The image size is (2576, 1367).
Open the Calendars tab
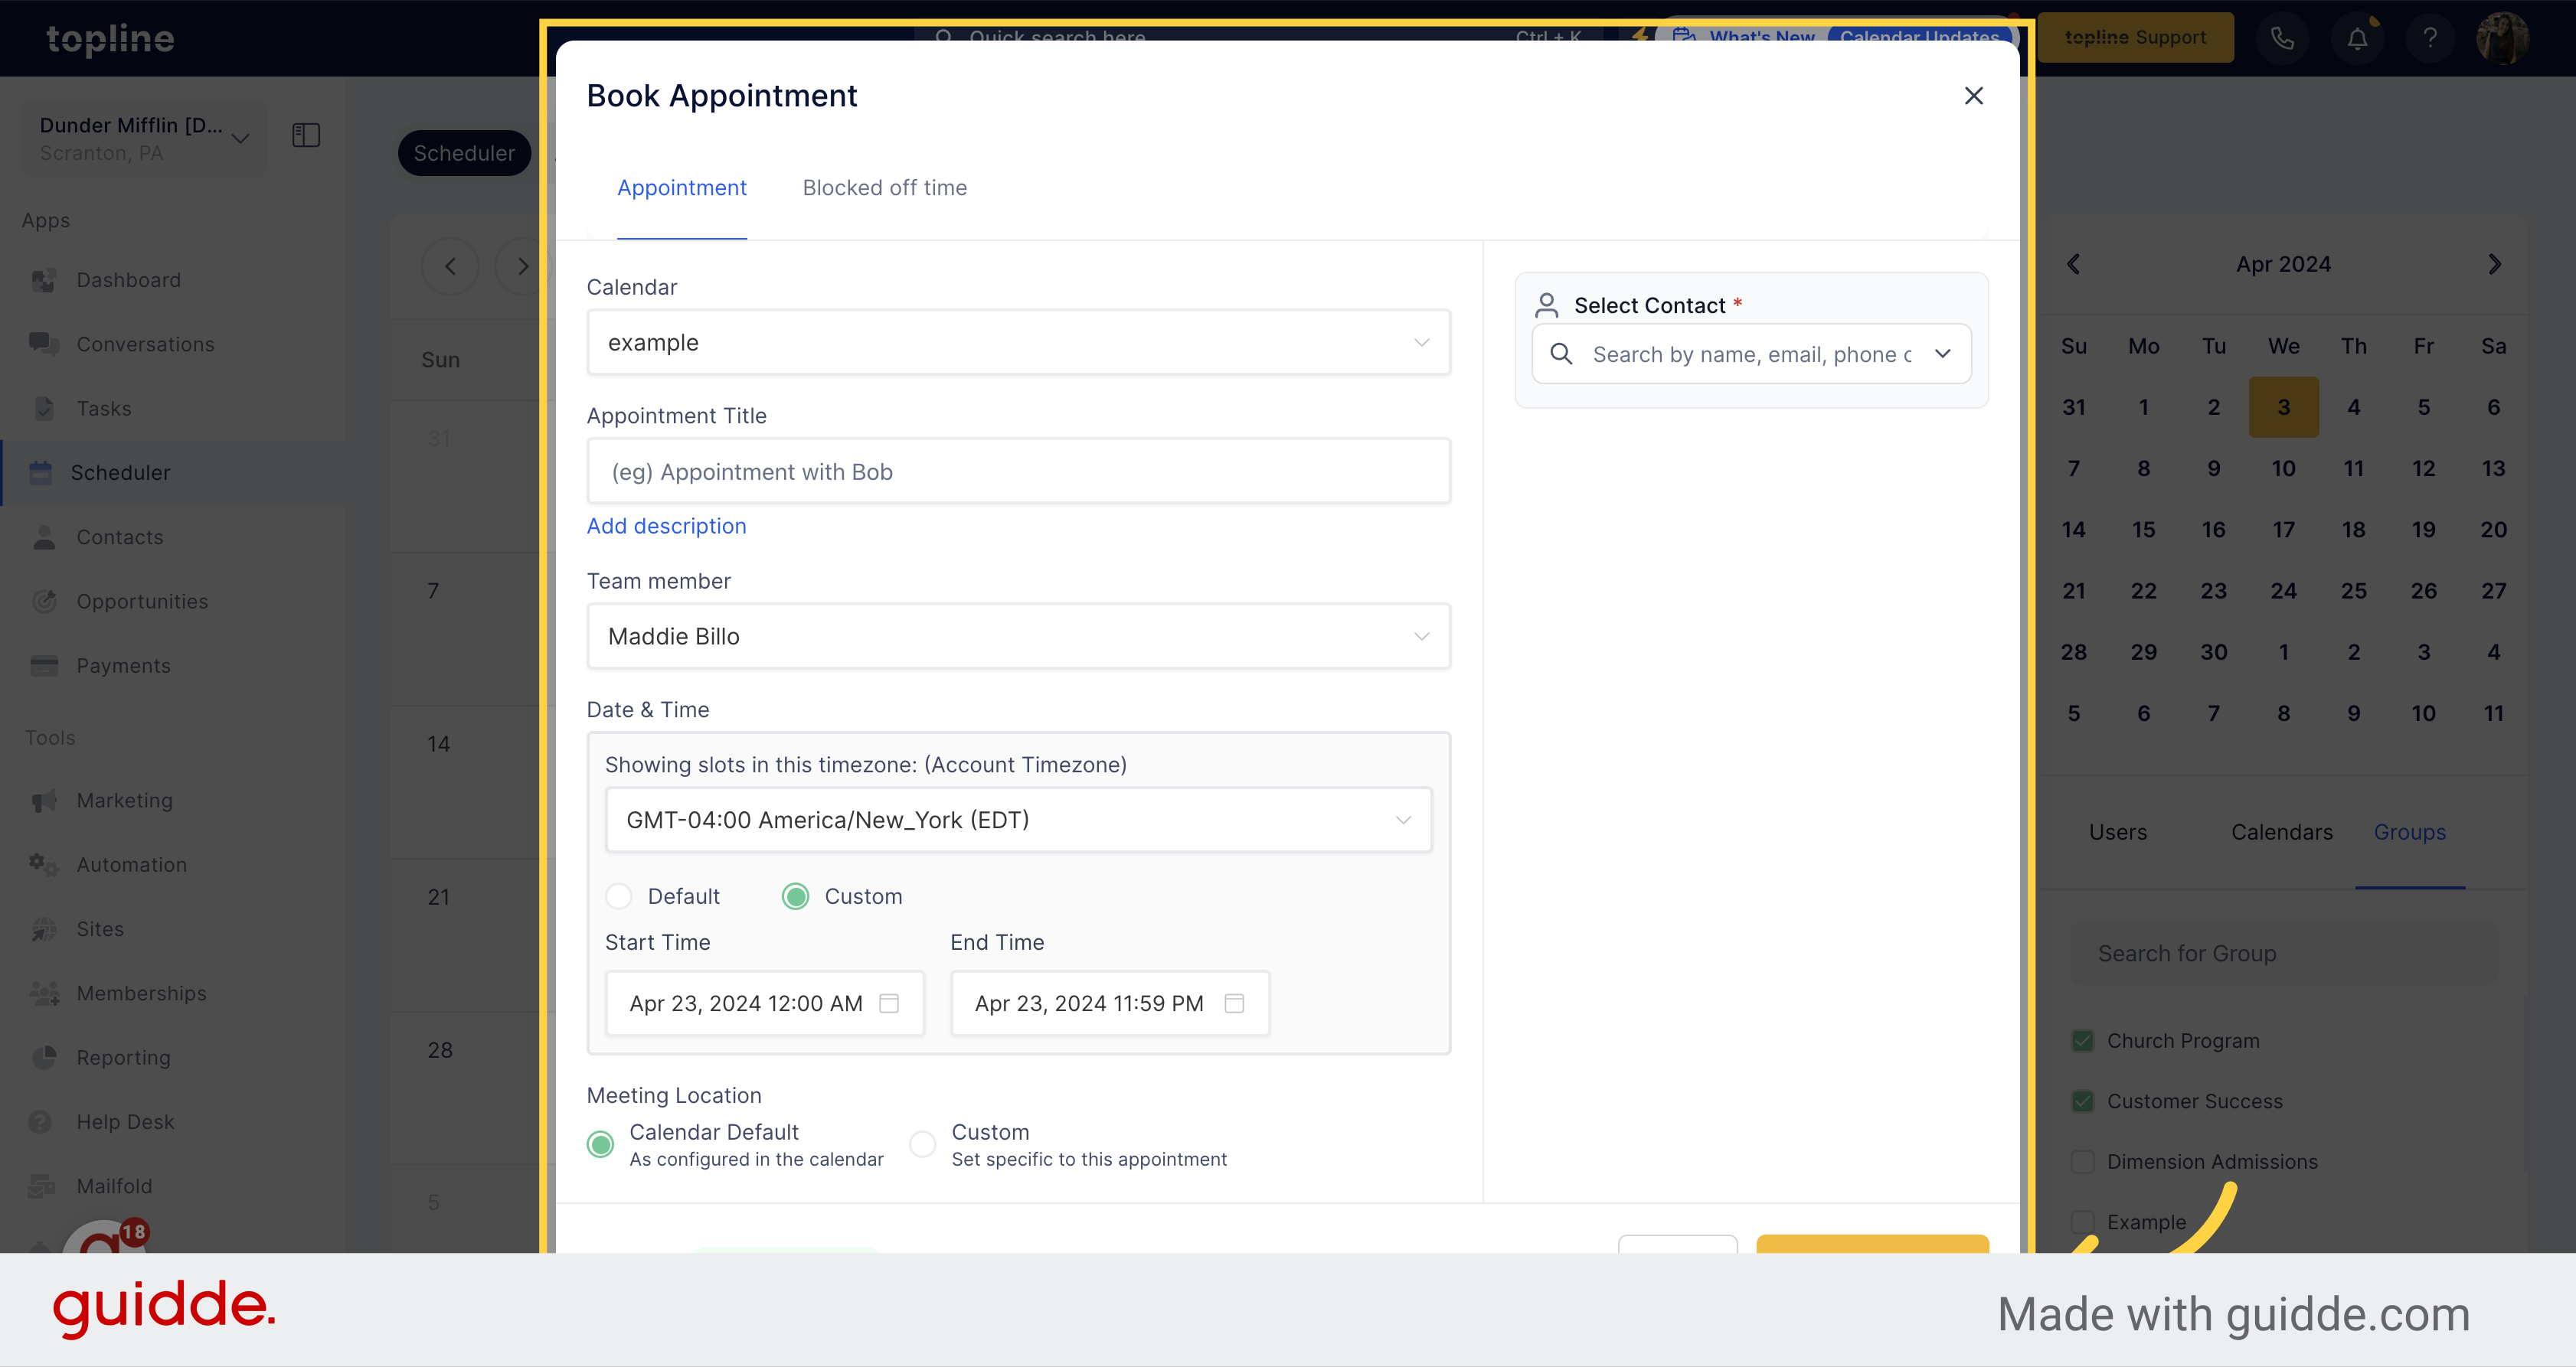coord(2282,833)
